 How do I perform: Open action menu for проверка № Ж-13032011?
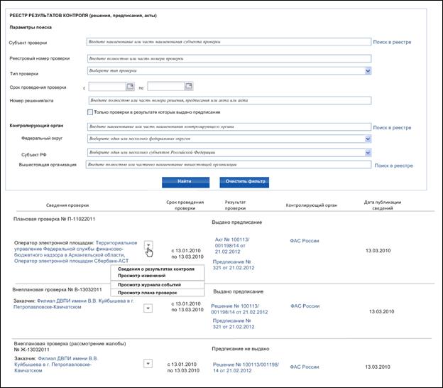[148, 363]
